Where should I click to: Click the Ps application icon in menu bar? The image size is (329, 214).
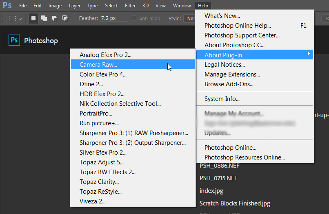tap(7, 6)
